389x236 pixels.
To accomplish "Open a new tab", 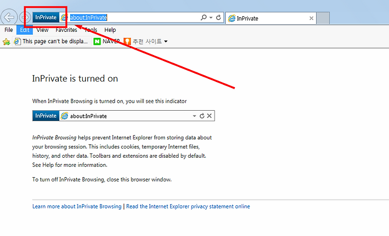I will pos(323,18).
